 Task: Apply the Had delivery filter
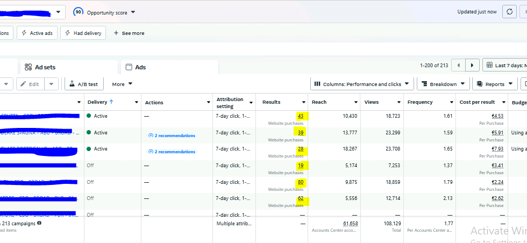click(x=83, y=33)
